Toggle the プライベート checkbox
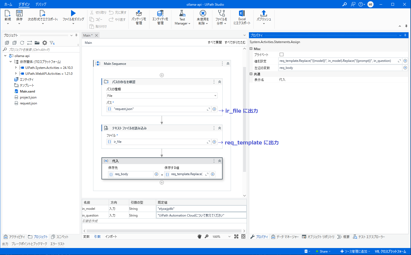 point(282,54)
